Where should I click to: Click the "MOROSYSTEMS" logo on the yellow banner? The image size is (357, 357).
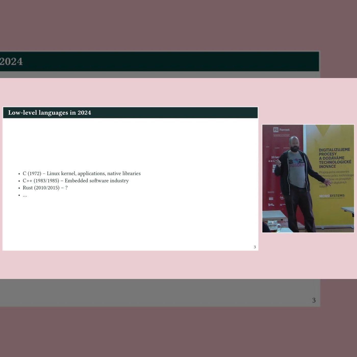pos(332,196)
